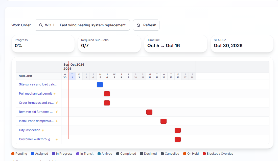Screen dimensions: 278x161
Task: Click the In Progress legend swatch
Action: point(54,154)
